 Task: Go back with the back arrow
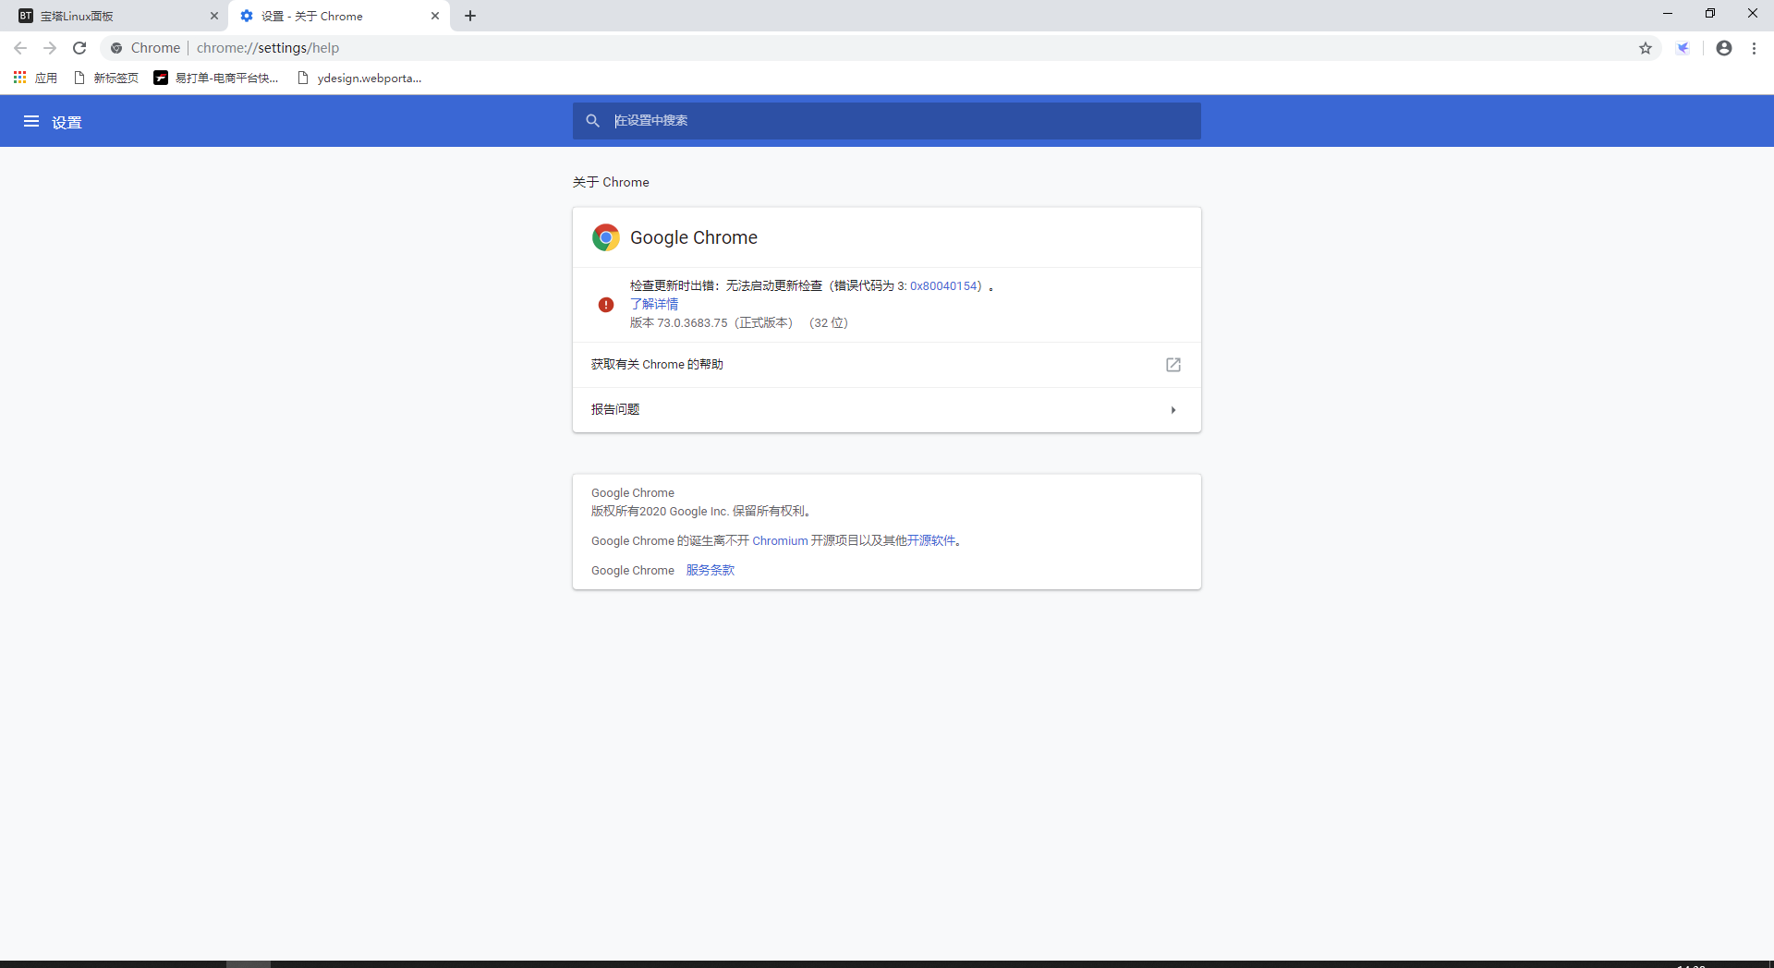tap(20, 48)
